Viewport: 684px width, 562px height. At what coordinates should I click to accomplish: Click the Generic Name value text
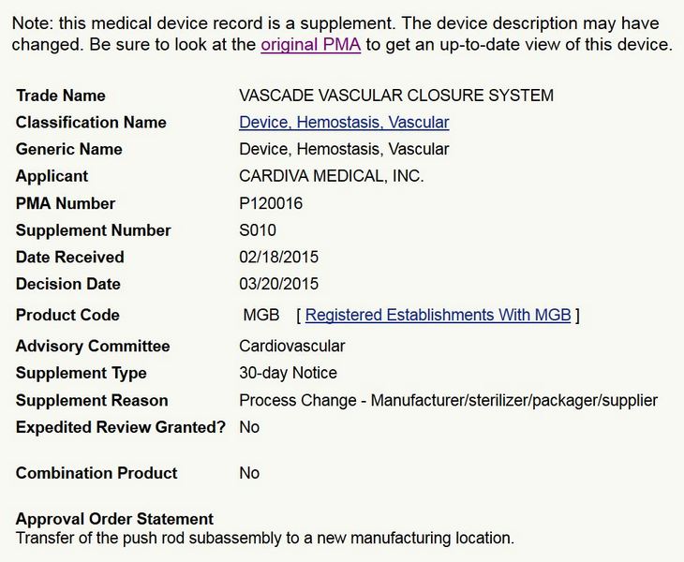pyautogui.click(x=344, y=150)
